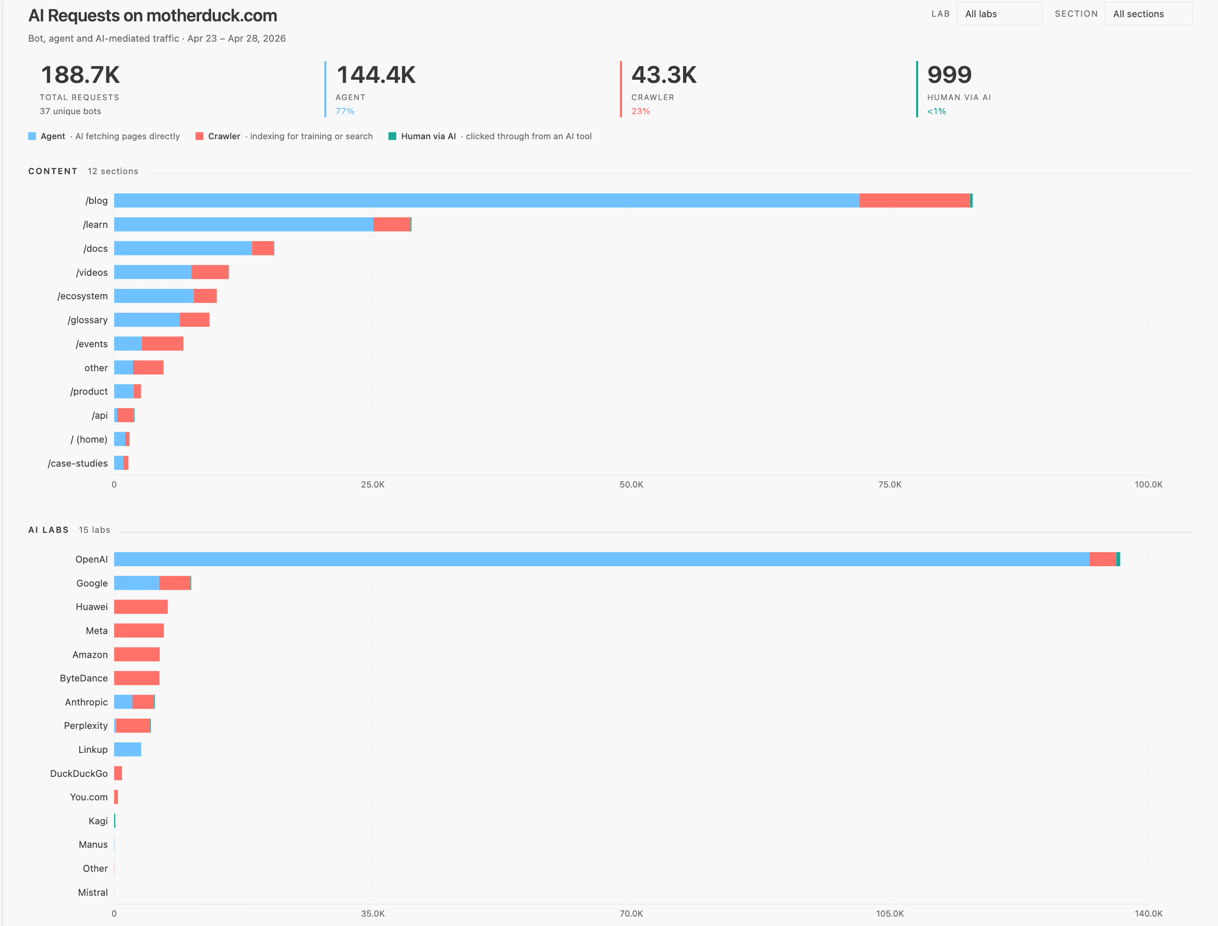Open the LAB filter dropdown showing All labs
1218x926 pixels.
pyautogui.click(x=998, y=14)
